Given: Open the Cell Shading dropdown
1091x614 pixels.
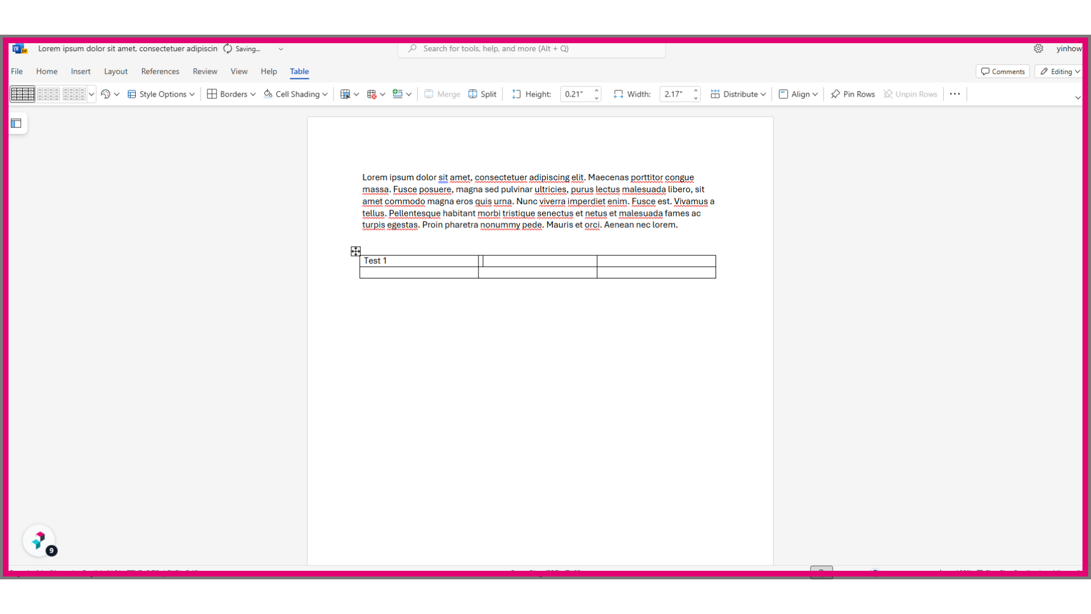Looking at the screenshot, I should click(296, 94).
